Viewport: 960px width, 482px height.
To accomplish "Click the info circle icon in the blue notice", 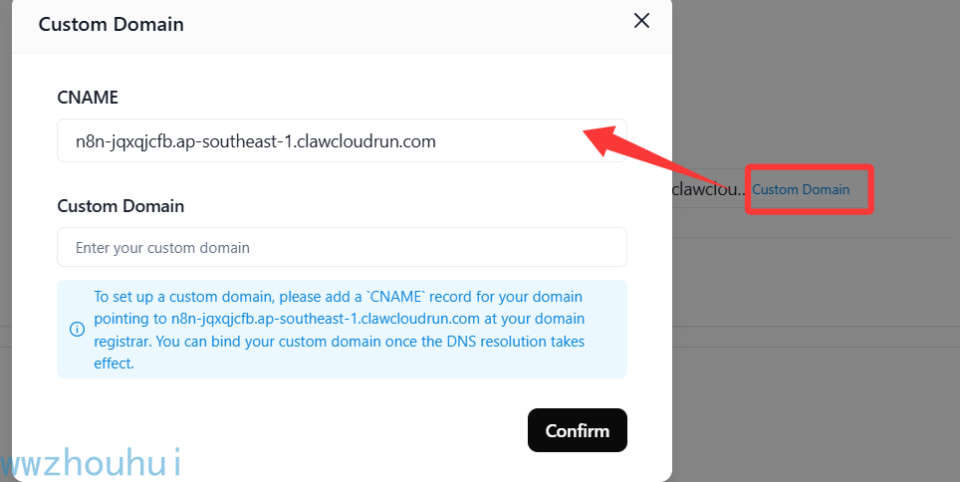I will click(77, 330).
